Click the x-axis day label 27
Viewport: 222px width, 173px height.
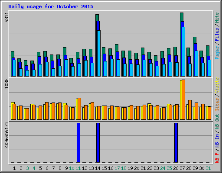pyautogui.click(x=182, y=168)
